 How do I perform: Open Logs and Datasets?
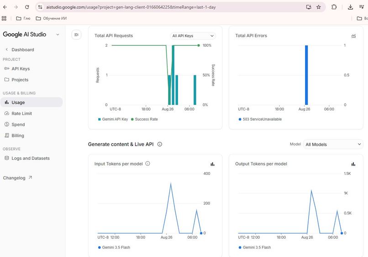click(x=31, y=158)
